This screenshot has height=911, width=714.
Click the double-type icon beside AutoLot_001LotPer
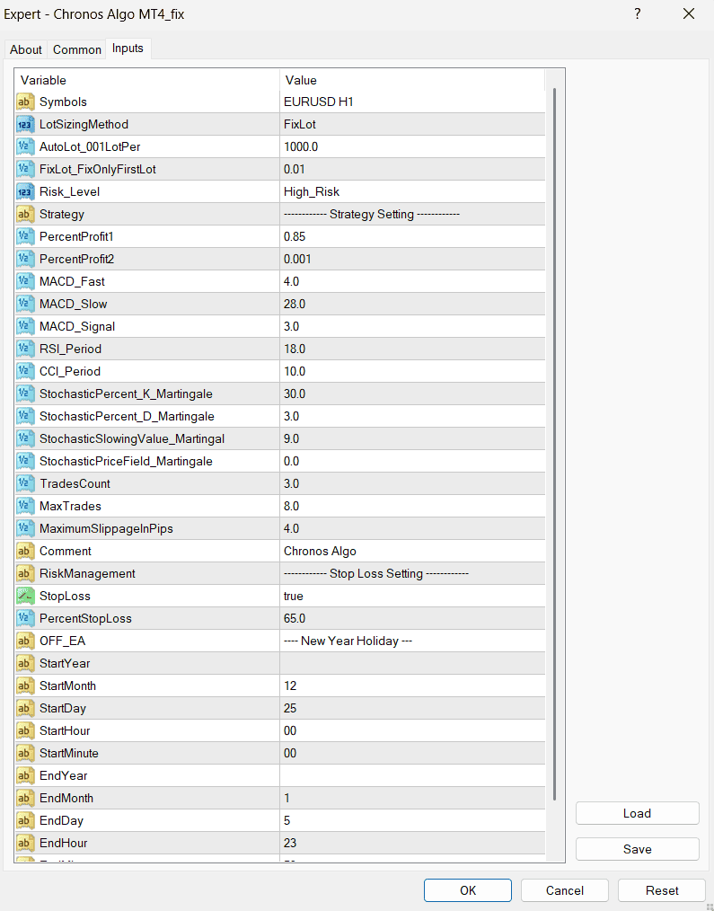[x=25, y=146]
